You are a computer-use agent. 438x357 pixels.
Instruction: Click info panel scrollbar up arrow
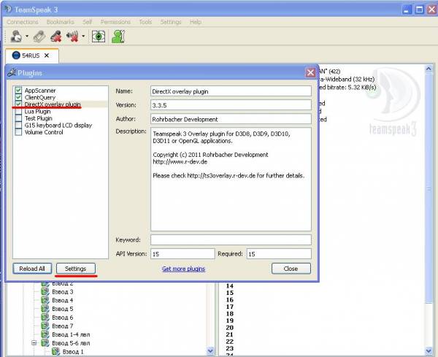[x=429, y=69]
